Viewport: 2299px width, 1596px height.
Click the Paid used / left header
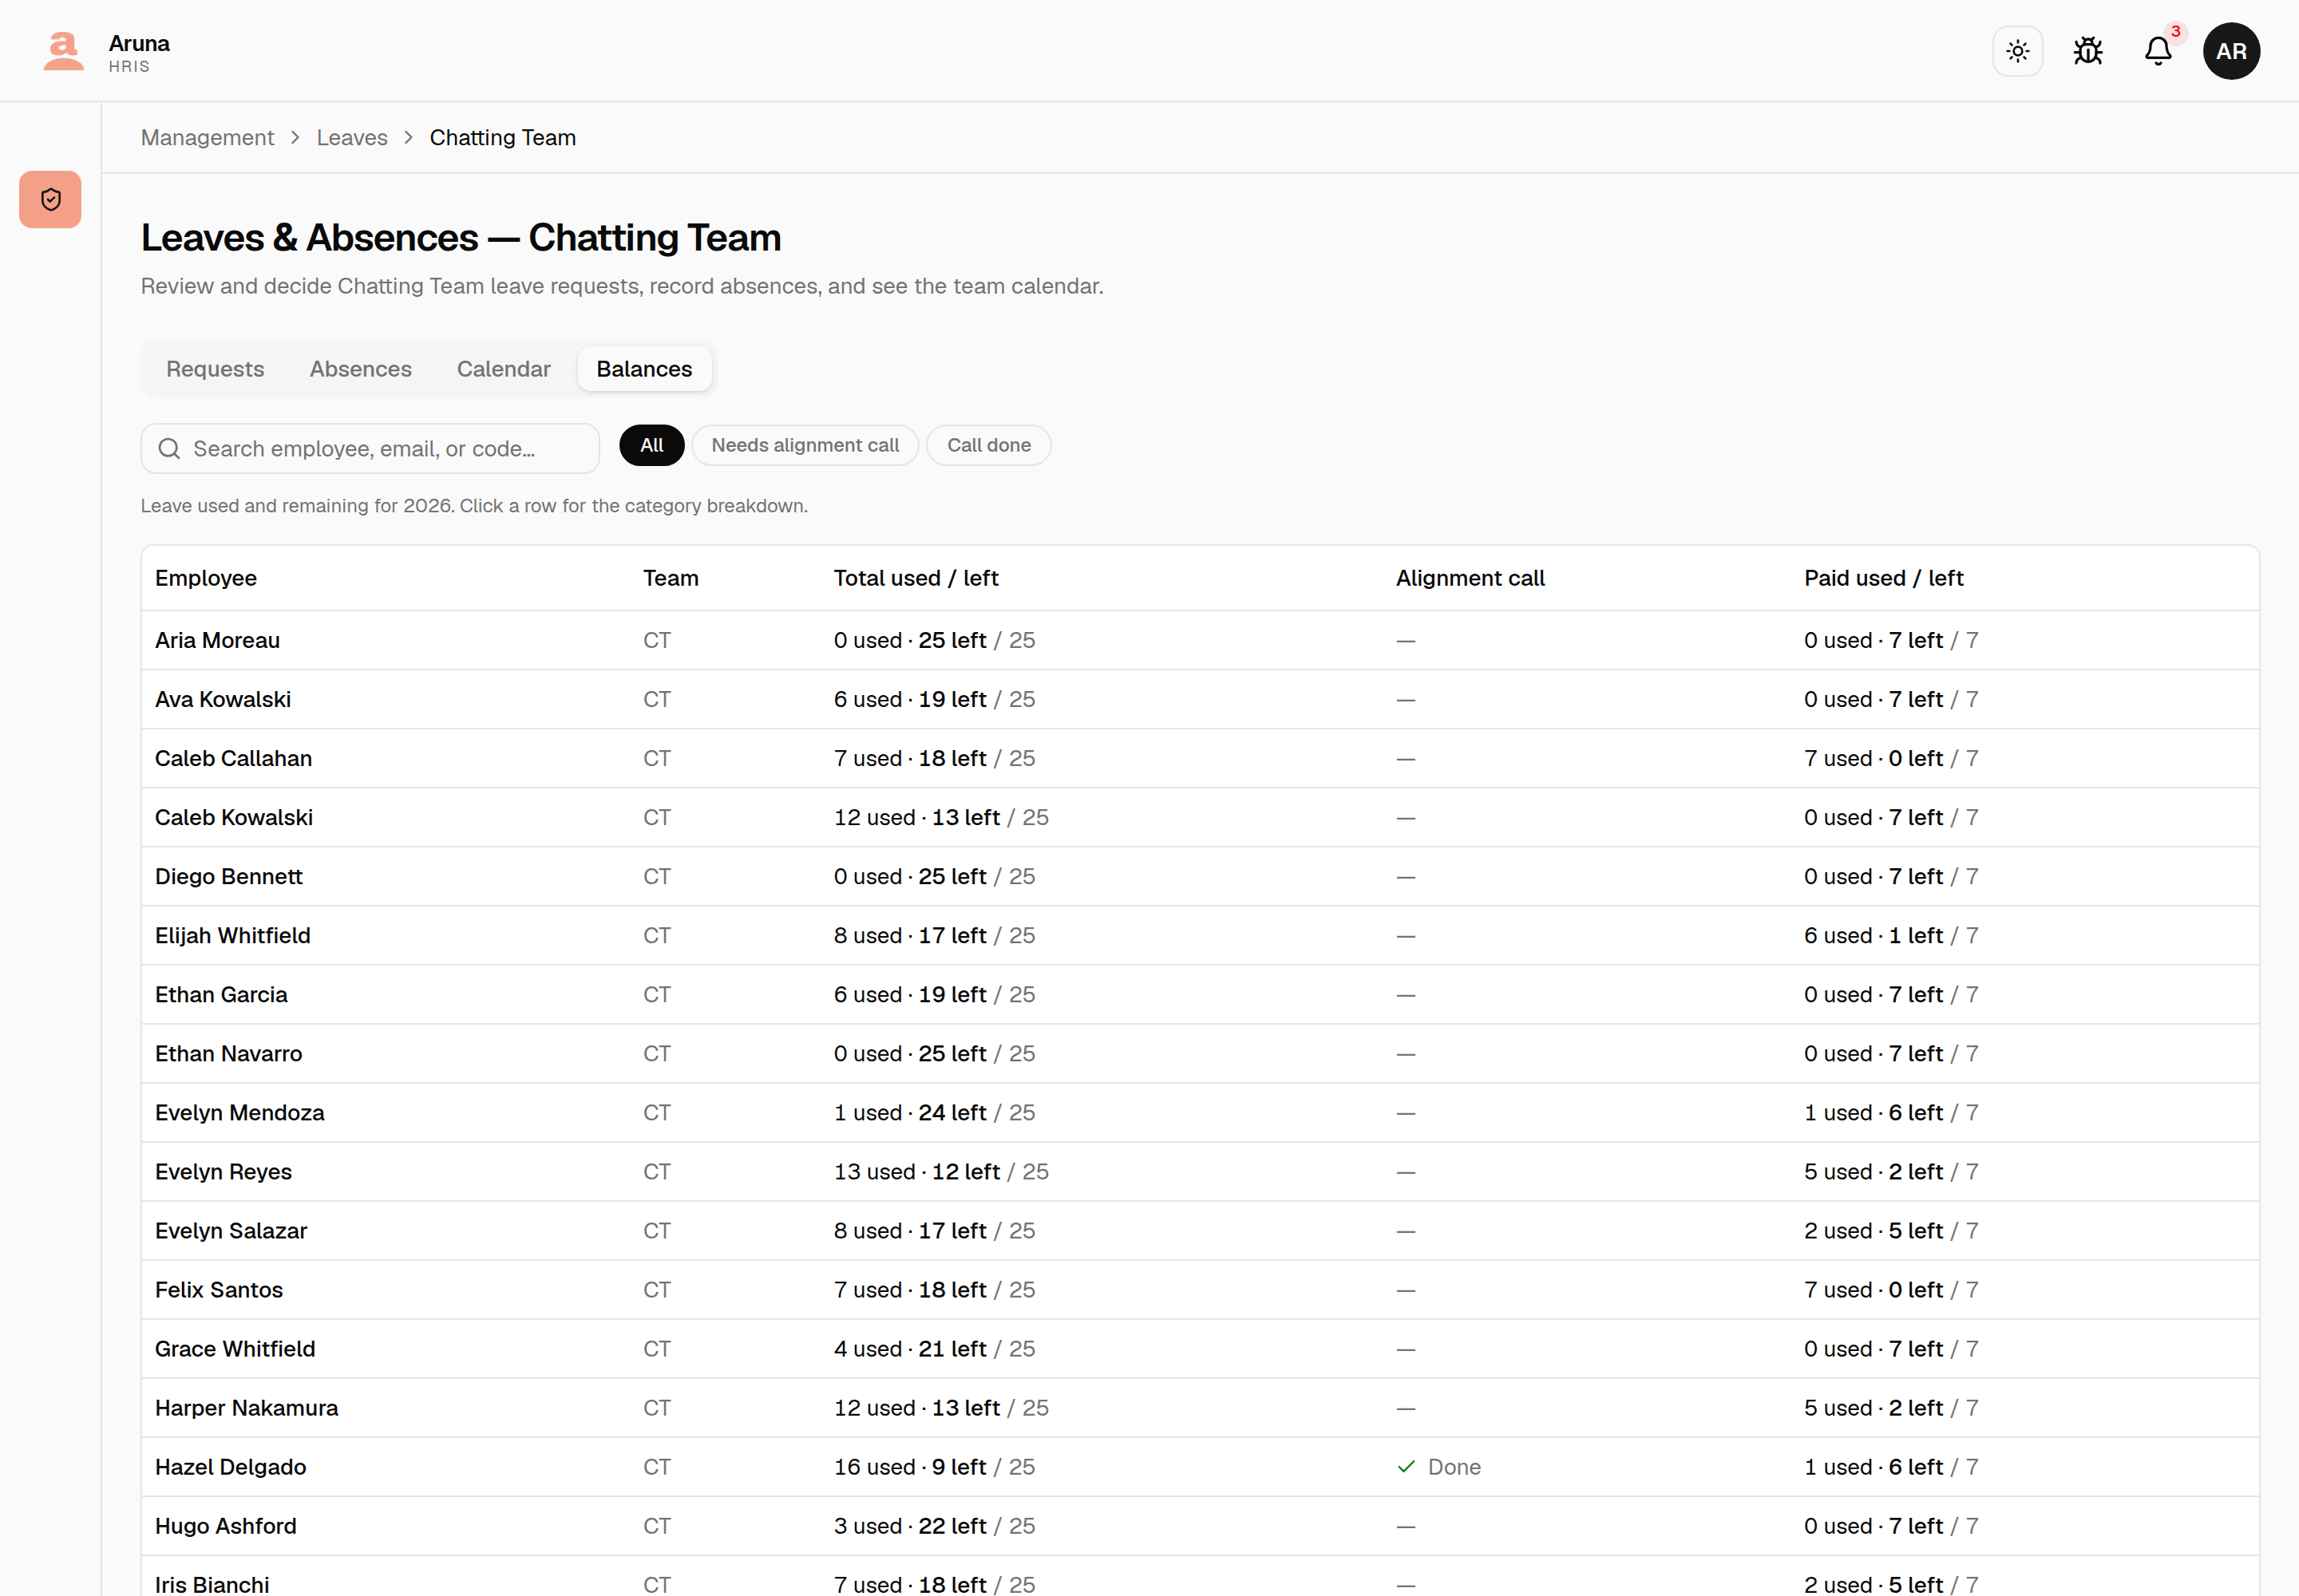1883,578
